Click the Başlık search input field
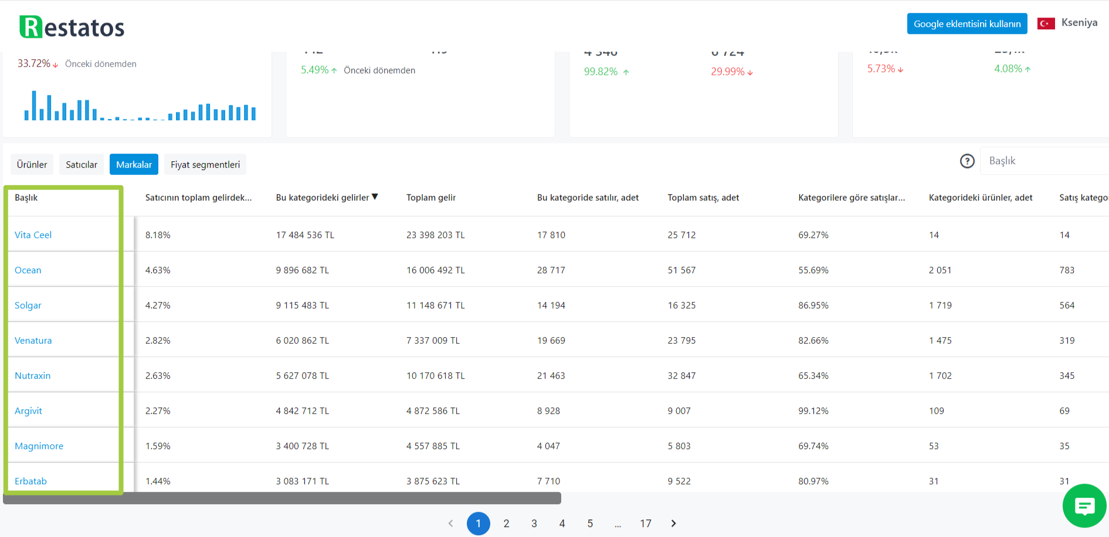Image resolution: width=1109 pixels, height=537 pixels. click(1044, 161)
